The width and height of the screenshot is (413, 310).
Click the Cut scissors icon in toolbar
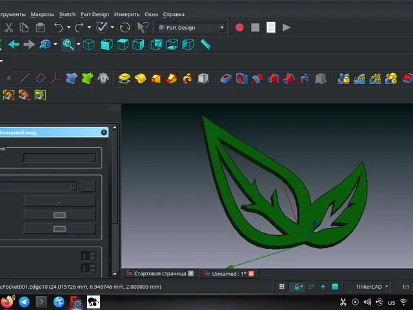8,27
